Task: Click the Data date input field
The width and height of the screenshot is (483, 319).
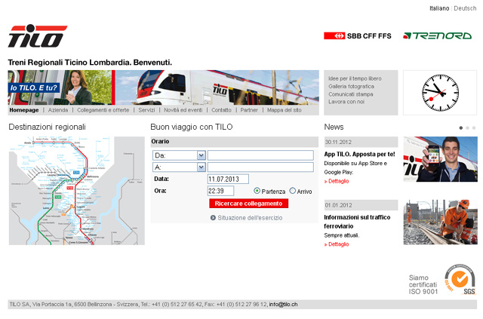Action: coord(228,179)
